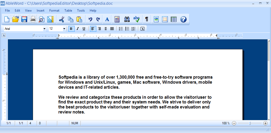Image resolution: width=271 pixels, height=133 pixels.
Task: Run the spell check abc icon
Action: pos(136,19)
